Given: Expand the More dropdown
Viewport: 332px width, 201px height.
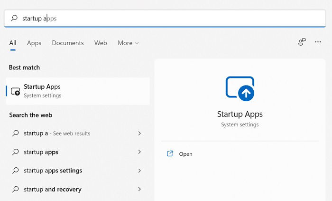Looking at the screenshot, I should [128, 43].
